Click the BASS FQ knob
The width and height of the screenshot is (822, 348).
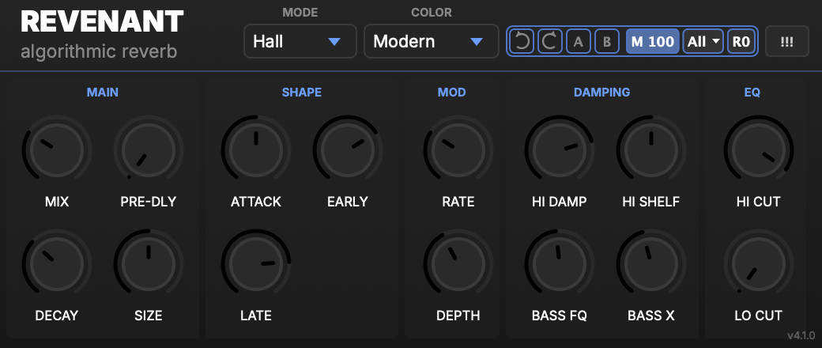[x=559, y=263]
